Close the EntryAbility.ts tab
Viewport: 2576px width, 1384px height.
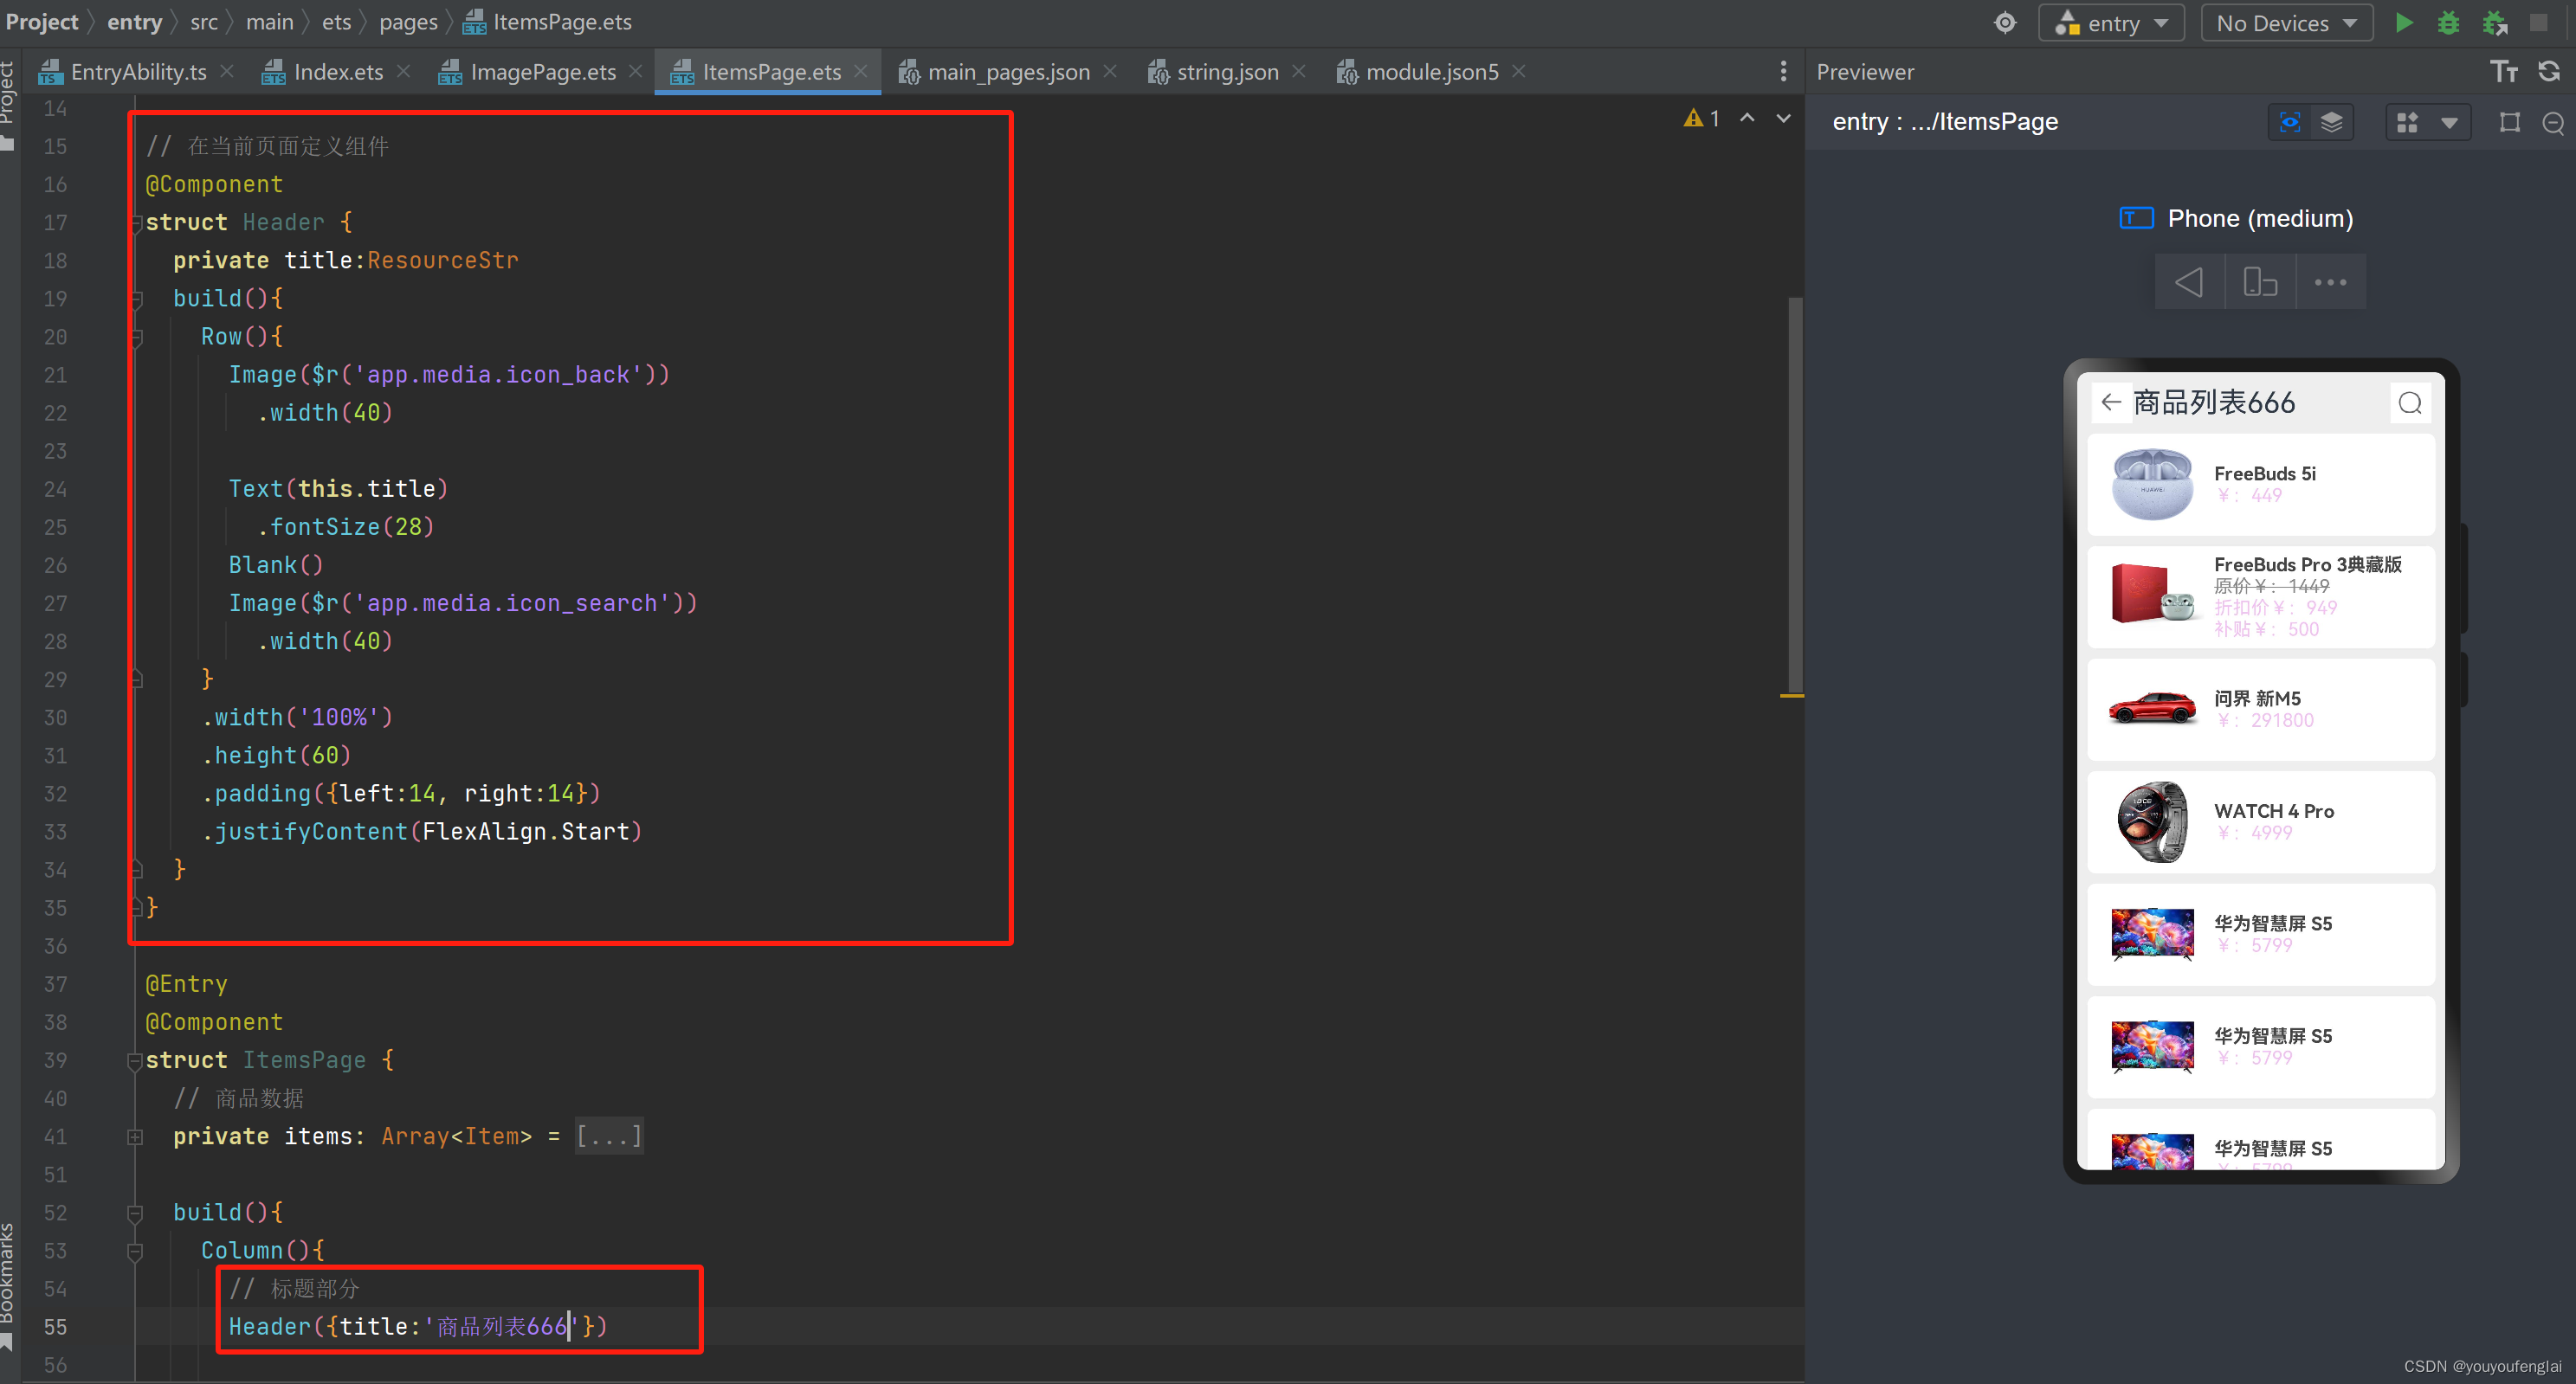[x=227, y=71]
